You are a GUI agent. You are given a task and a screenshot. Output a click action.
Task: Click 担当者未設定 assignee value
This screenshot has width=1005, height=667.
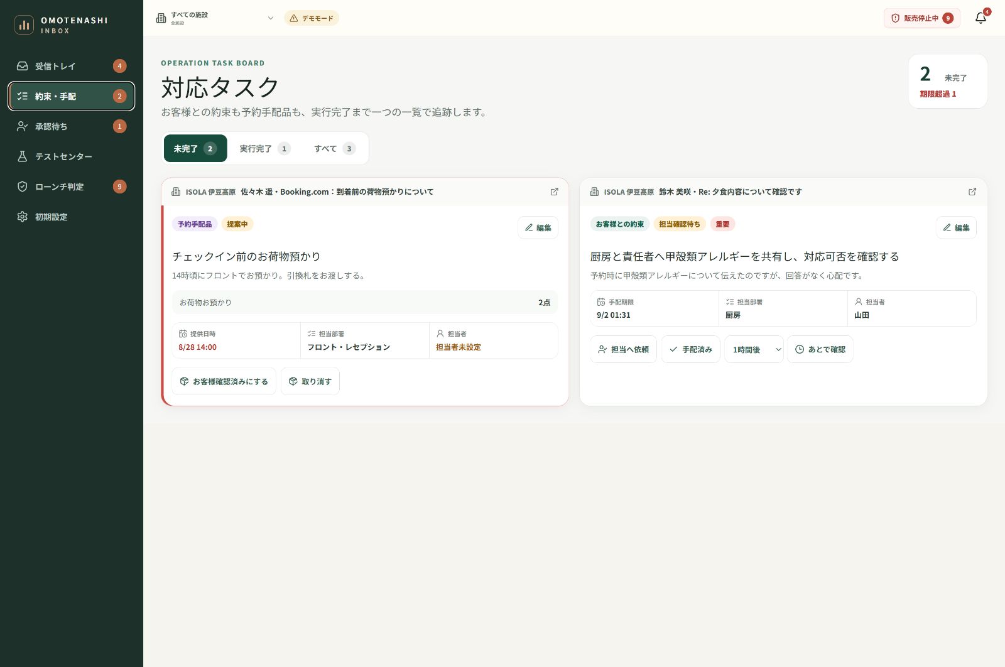pos(459,347)
